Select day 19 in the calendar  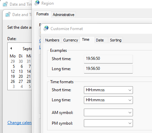13,77
